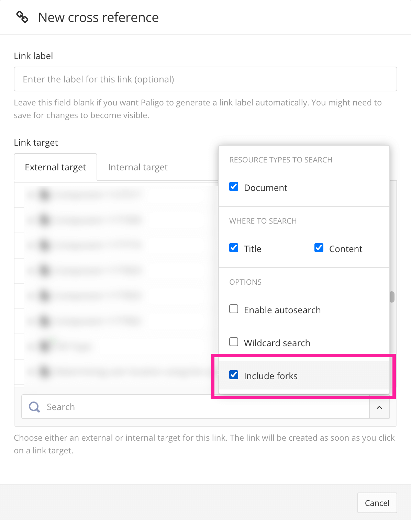Click the Cancel button
The image size is (411, 520).
coord(377,503)
